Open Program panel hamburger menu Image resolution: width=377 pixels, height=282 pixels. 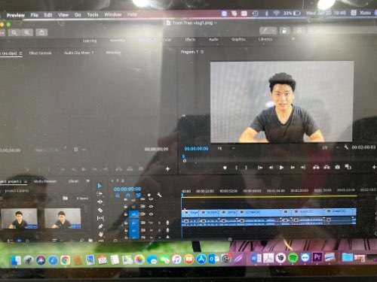point(202,52)
